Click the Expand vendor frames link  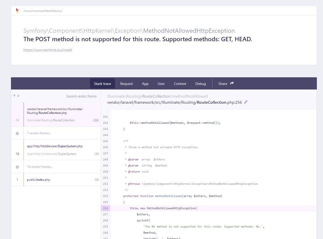[82, 96]
